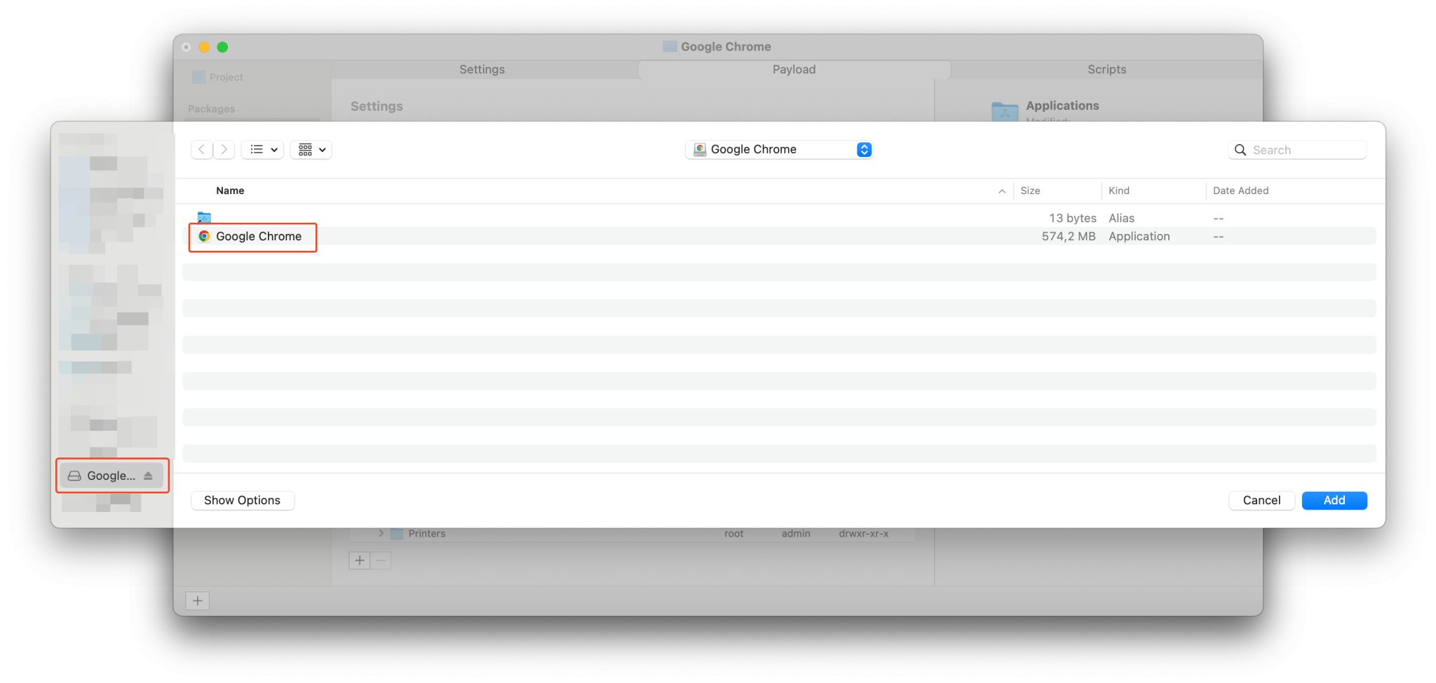Eject the Google Chrome volume
1436x683 pixels.
coord(148,476)
